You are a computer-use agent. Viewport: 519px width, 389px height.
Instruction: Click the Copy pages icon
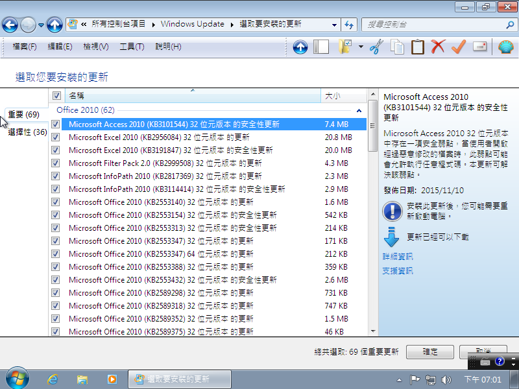coord(397,47)
